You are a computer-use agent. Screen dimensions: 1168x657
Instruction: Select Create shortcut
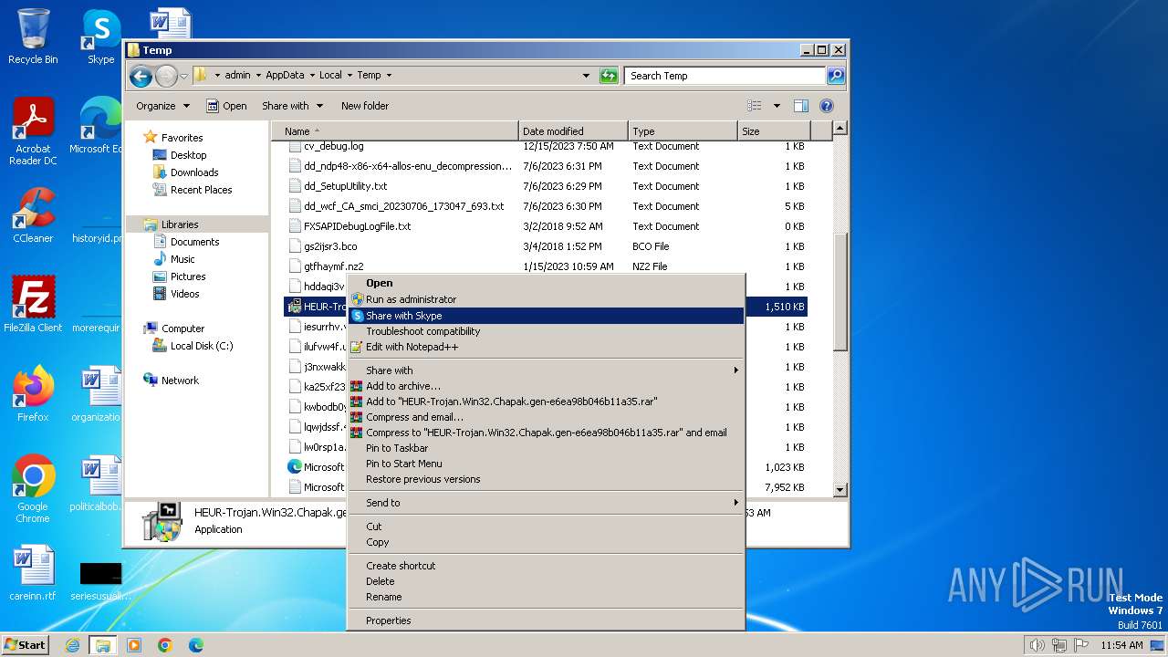pyautogui.click(x=547, y=566)
